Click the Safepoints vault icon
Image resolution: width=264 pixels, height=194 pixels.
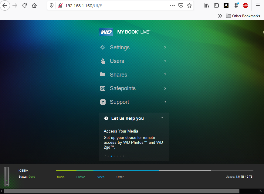(x=103, y=88)
